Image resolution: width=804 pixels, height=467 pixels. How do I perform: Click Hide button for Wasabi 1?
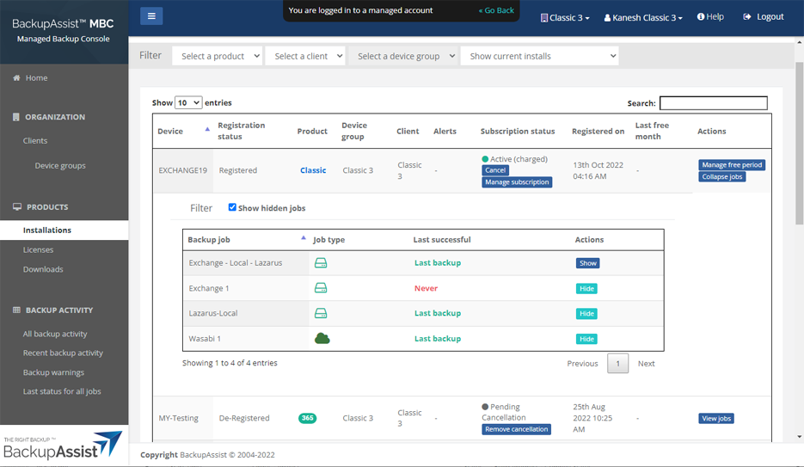(x=586, y=339)
